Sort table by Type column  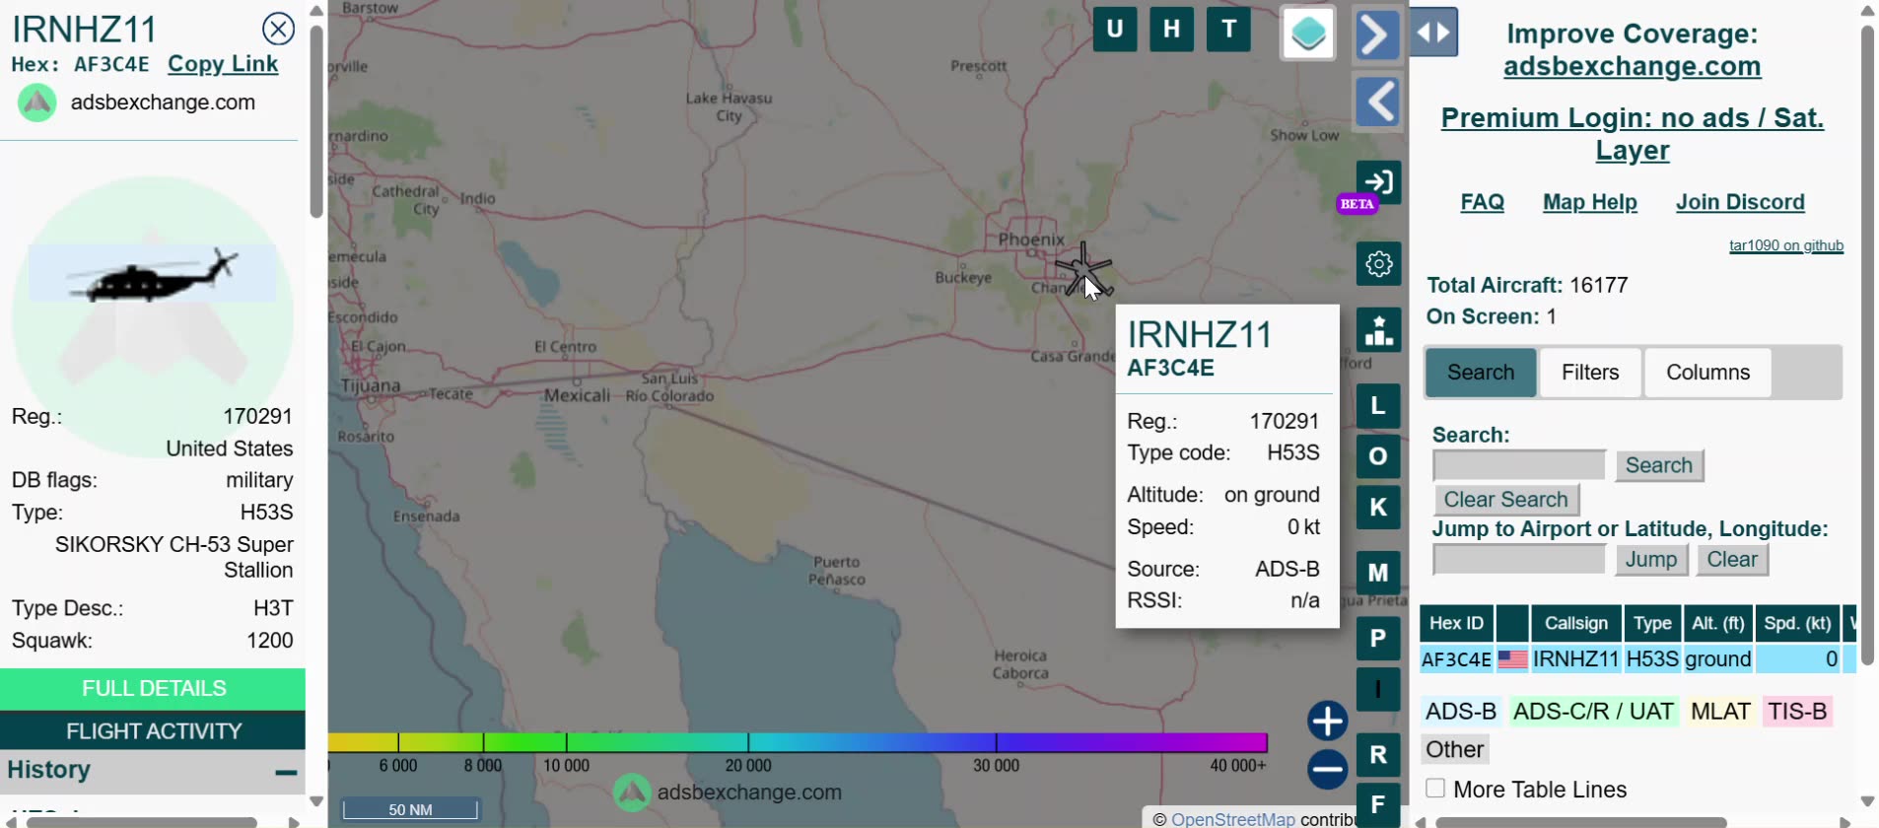(x=1652, y=624)
